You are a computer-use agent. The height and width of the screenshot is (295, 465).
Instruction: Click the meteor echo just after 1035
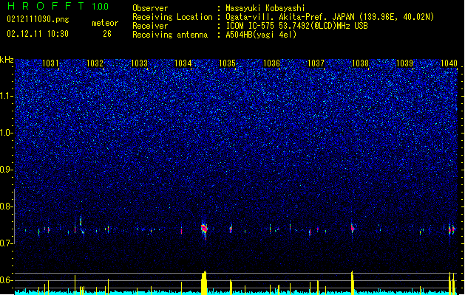(231, 229)
